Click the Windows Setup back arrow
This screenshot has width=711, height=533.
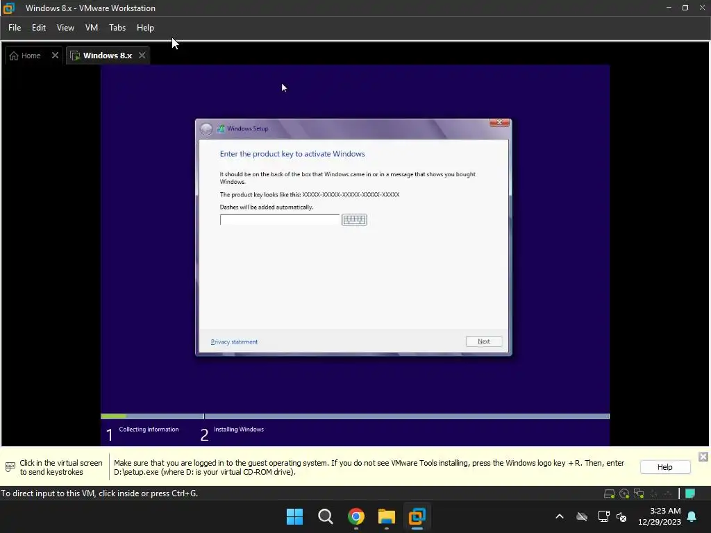pos(206,129)
